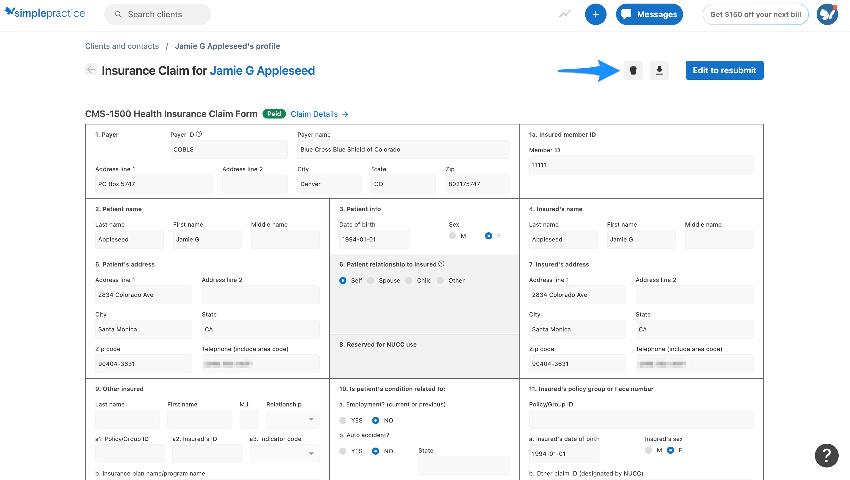
Task: Click payer Address line 1 field
Action: tap(154, 184)
